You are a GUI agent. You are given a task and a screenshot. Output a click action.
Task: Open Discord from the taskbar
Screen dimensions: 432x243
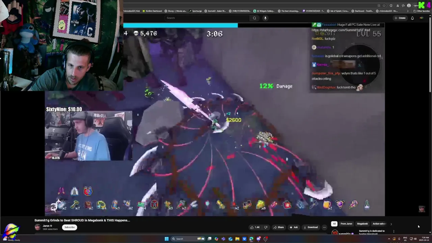click(259, 239)
